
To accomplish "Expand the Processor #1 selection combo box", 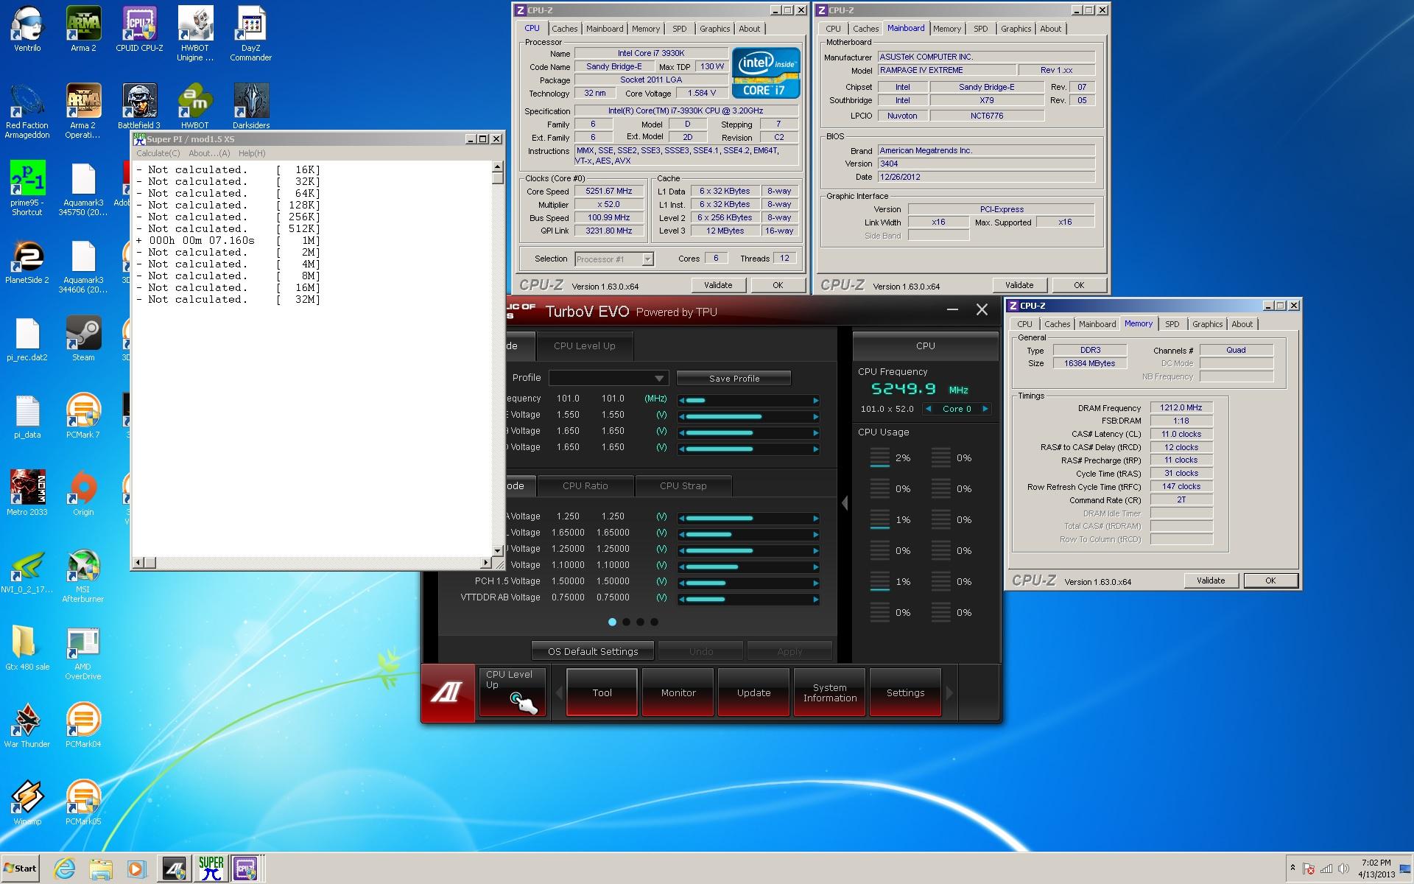I will coord(613,259).
